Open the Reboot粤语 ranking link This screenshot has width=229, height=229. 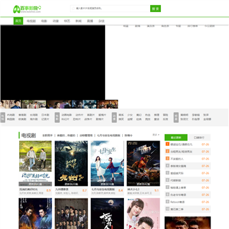(177, 202)
